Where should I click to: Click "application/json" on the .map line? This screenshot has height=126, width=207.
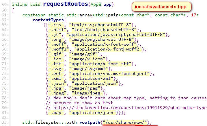(x=92, y=113)
